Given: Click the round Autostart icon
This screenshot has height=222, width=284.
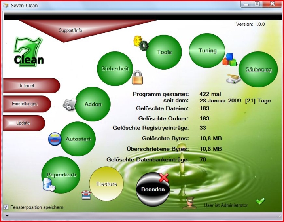Looking at the screenshot, I should pos(55,139).
